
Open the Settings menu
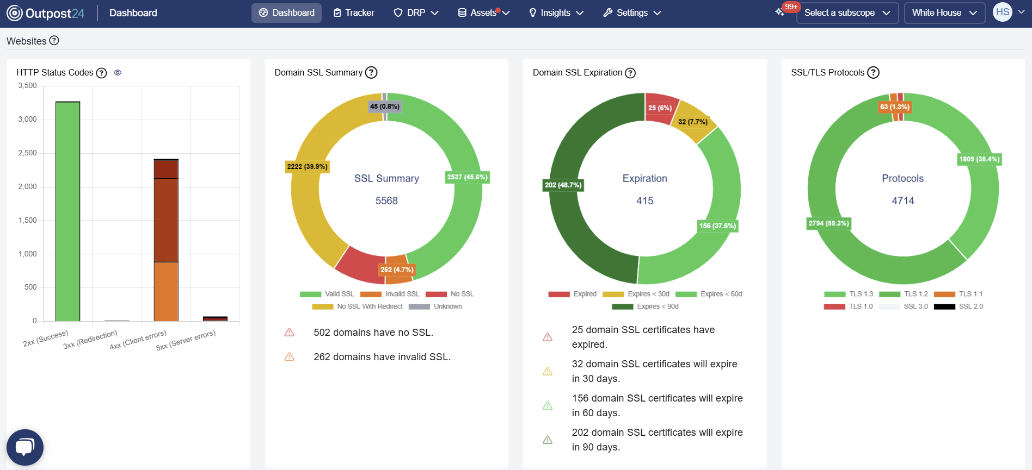(x=632, y=13)
